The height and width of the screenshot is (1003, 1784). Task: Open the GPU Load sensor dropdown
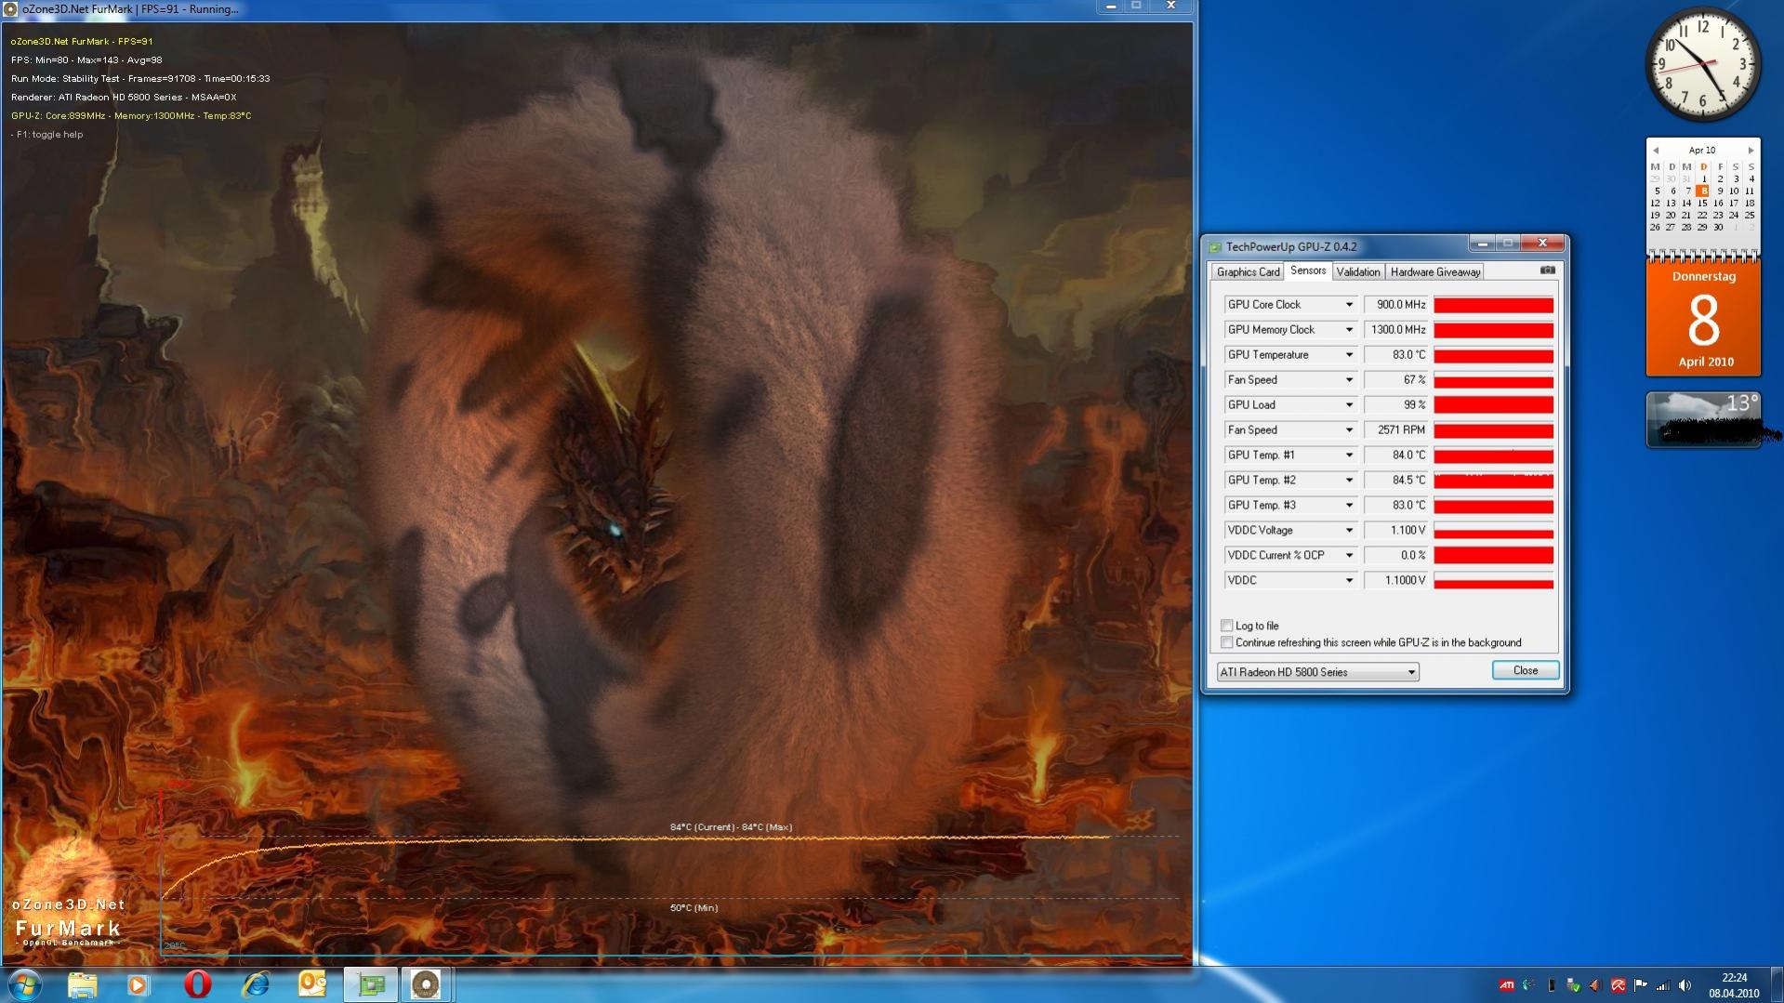click(x=1349, y=405)
